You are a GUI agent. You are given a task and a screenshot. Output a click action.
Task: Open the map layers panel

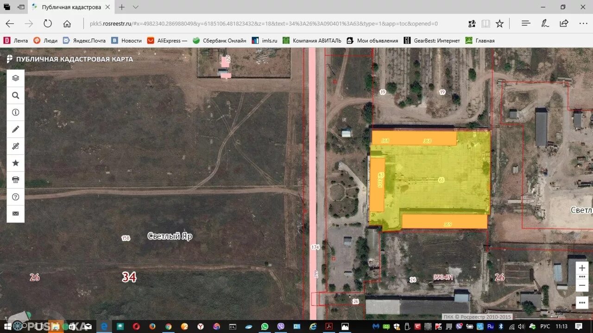[15, 78]
